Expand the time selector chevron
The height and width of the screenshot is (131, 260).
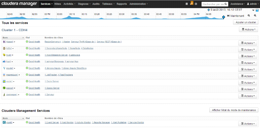click(x=253, y=10)
